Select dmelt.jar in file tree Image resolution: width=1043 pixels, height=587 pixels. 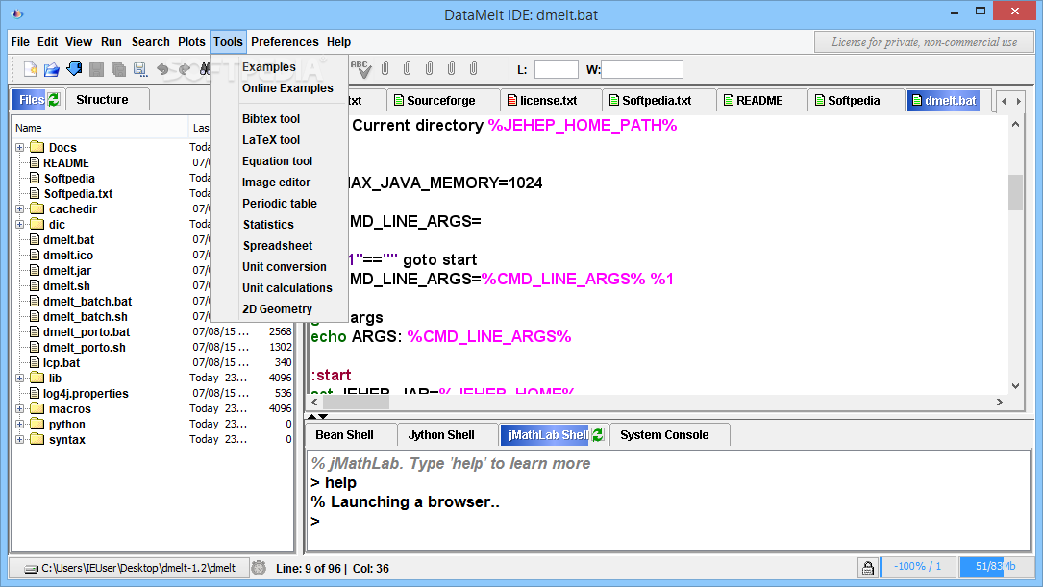tap(67, 271)
